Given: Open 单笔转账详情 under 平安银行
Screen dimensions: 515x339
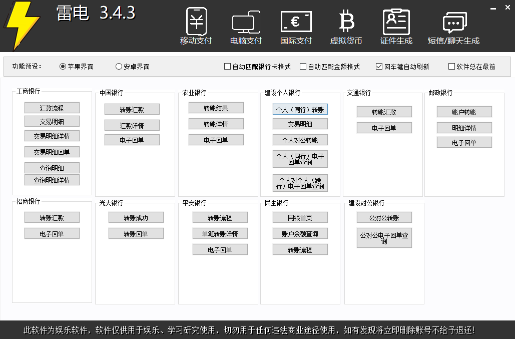Looking at the screenshot, I should pos(220,233).
